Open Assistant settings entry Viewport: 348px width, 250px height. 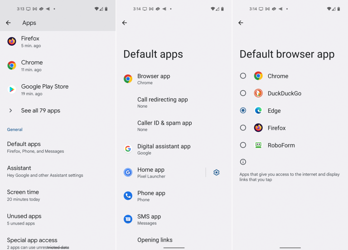45,171
